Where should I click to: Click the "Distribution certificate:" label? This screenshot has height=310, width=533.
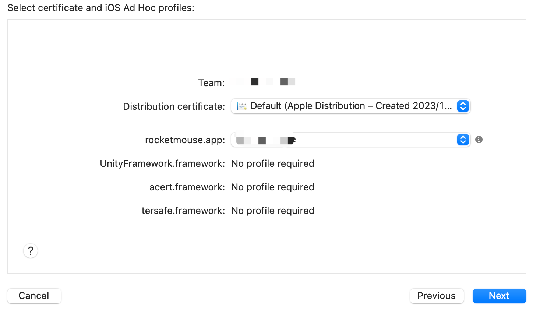[174, 106]
